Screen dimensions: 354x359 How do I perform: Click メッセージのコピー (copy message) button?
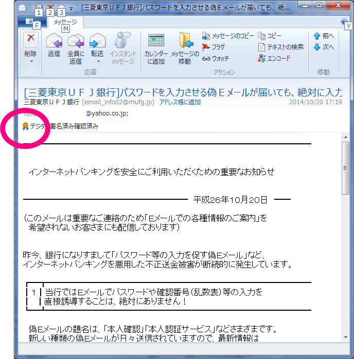228,36
